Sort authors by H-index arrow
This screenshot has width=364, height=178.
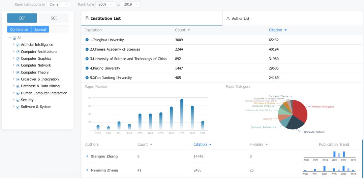pyautogui.click(x=267, y=144)
